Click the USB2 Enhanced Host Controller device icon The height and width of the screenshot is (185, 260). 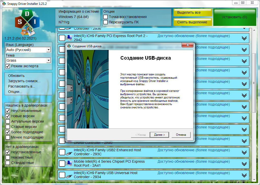coord(69,152)
